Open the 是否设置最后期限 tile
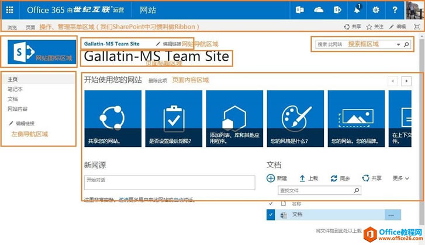425x245 pixels. [x=174, y=119]
